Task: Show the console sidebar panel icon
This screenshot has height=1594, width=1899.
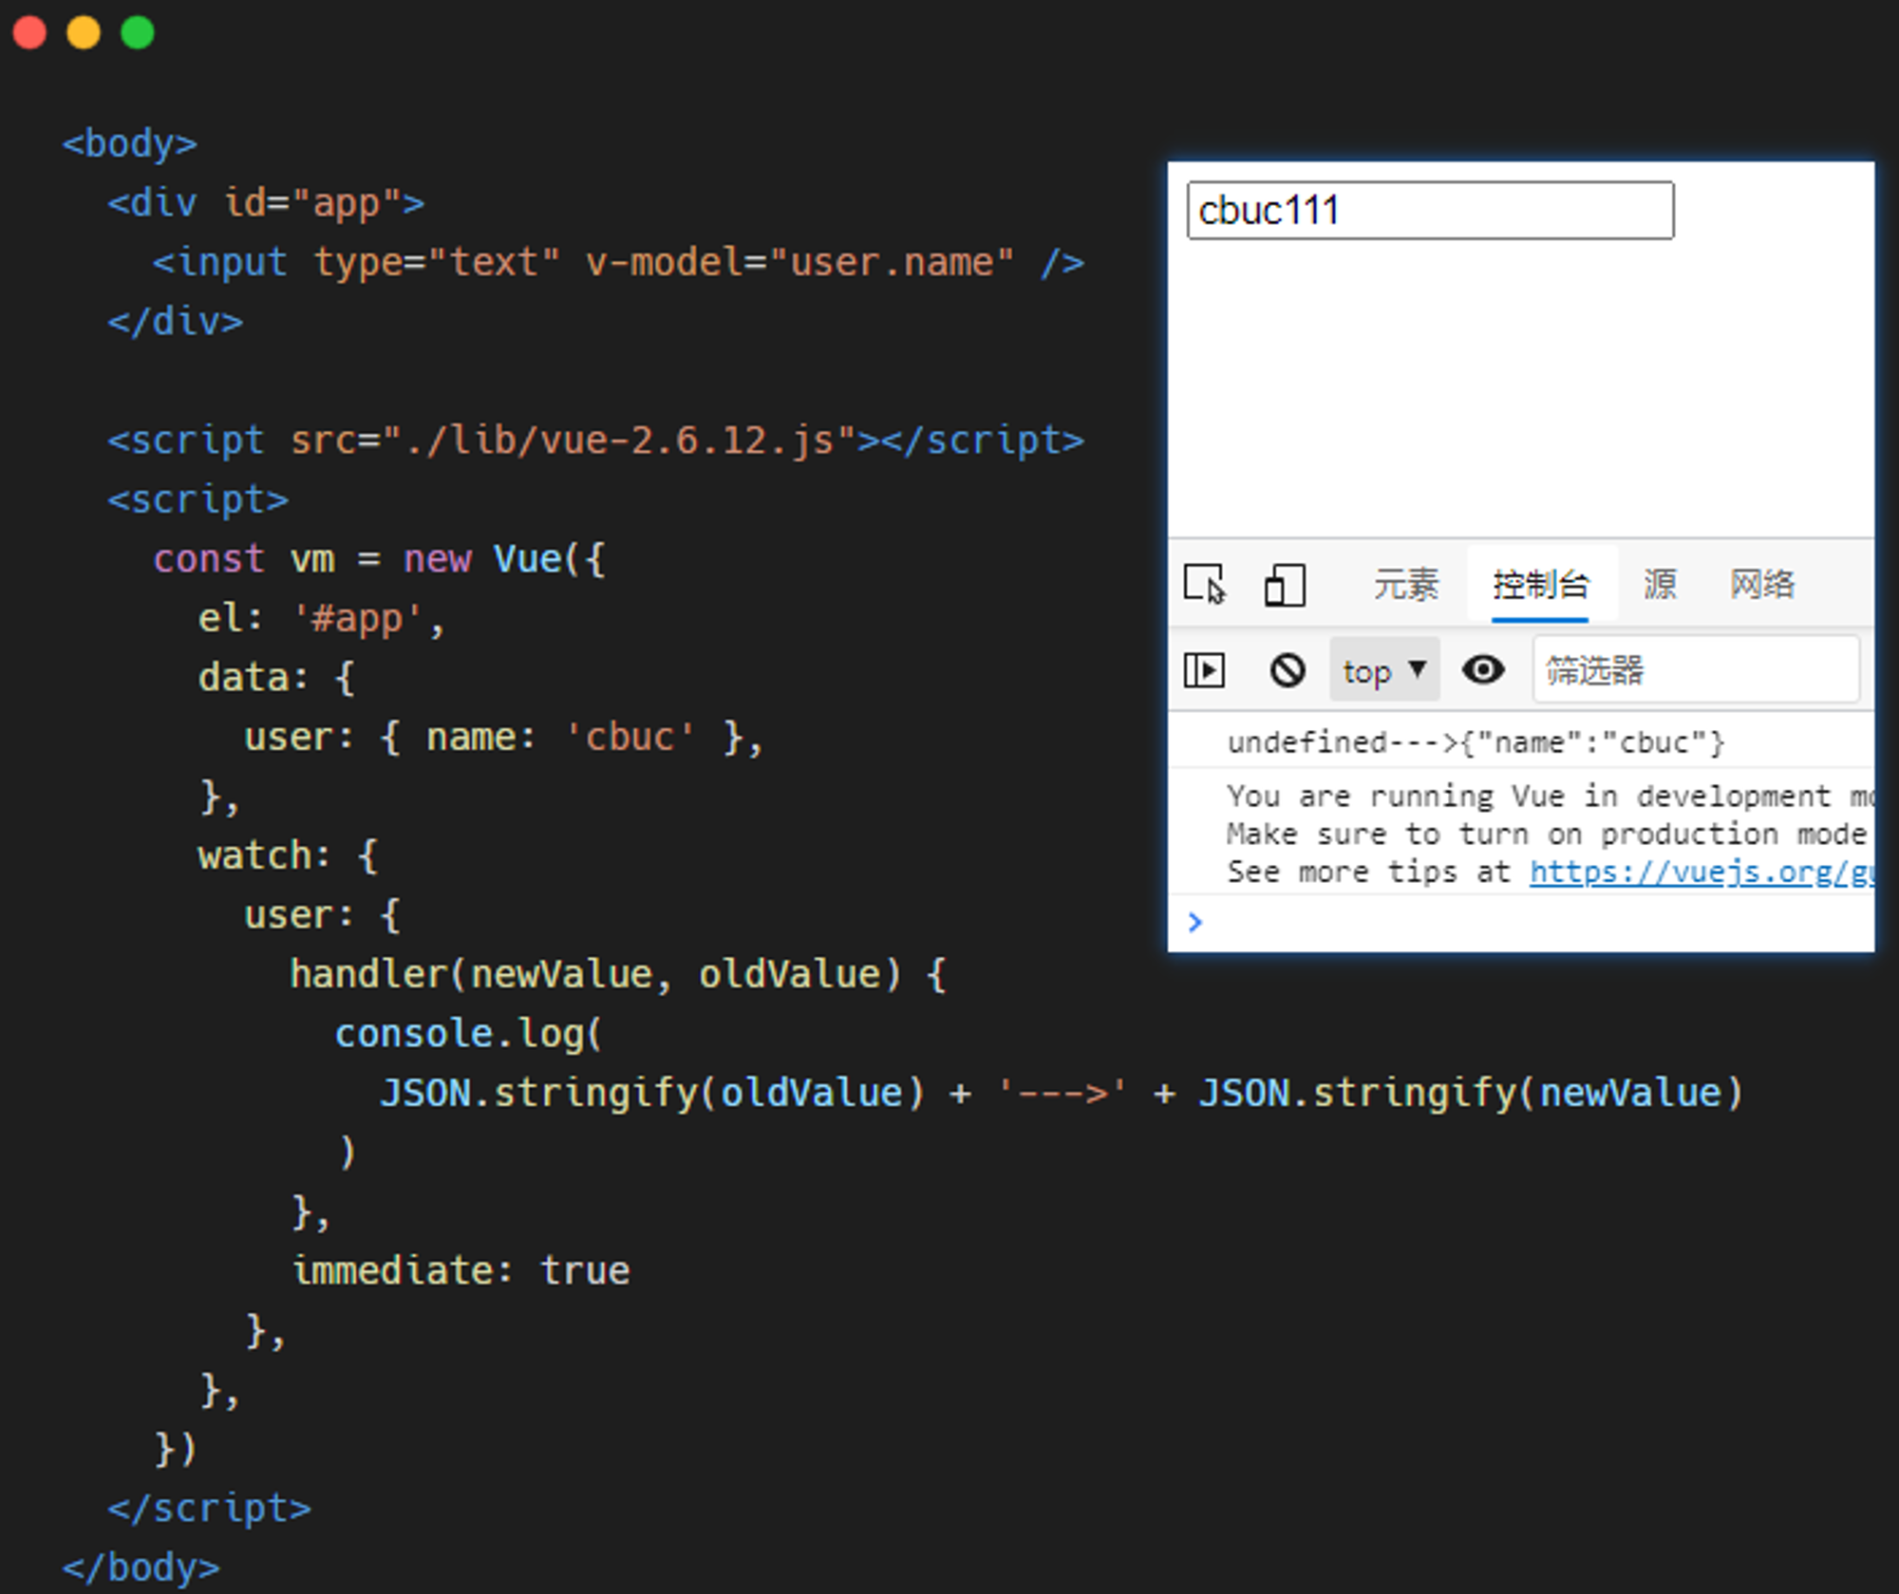Action: point(1204,670)
